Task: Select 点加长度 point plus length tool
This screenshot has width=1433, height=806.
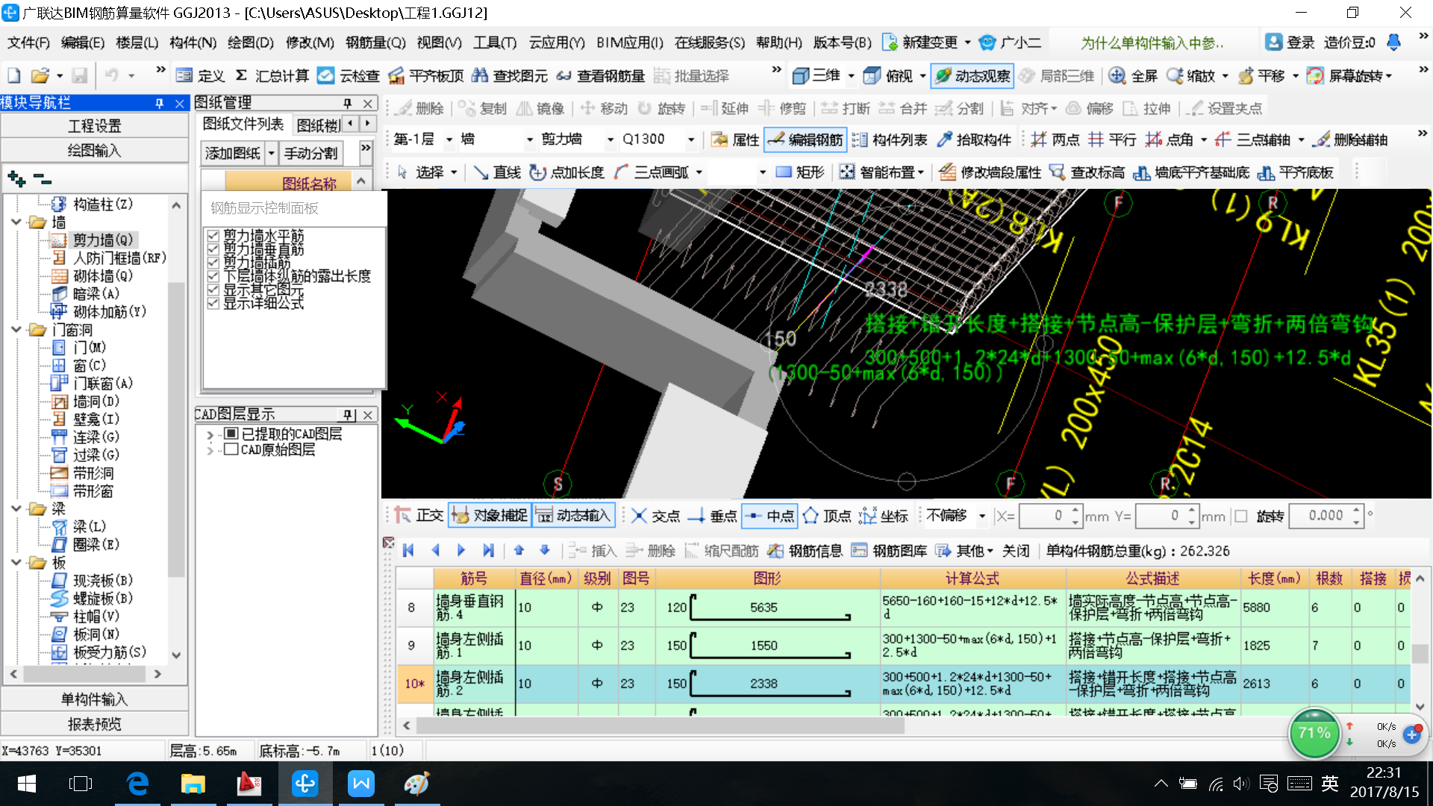Action: pos(567,172)
